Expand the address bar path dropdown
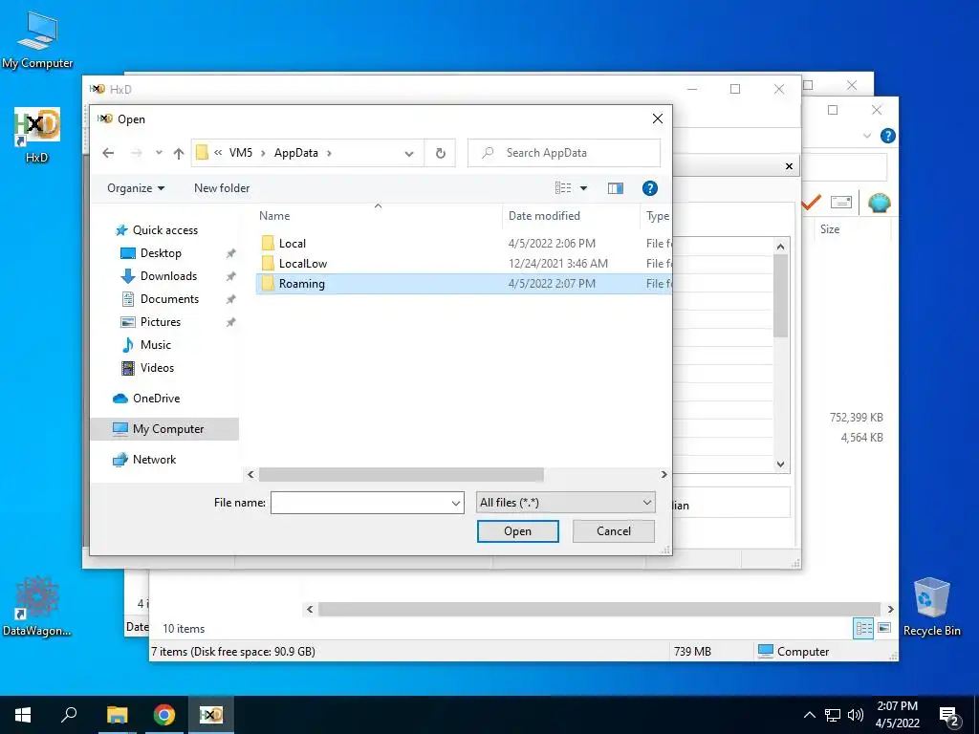979x734 pixels. coord(409,153)
